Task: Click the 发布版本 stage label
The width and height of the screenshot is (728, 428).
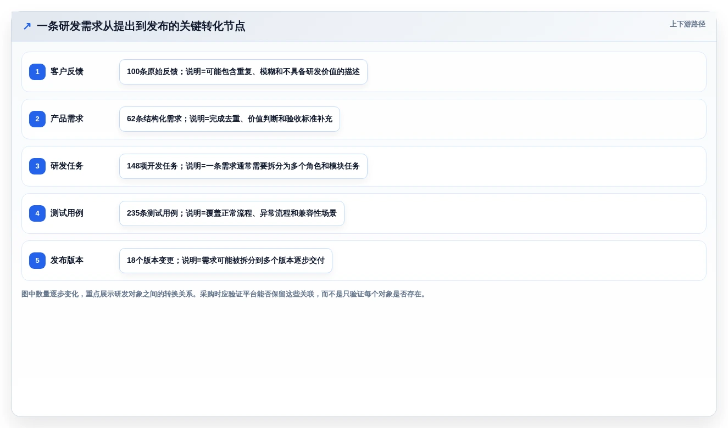Action: [x=67, y=261]
